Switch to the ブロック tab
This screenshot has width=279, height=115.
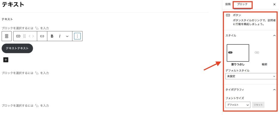(242, 4)
